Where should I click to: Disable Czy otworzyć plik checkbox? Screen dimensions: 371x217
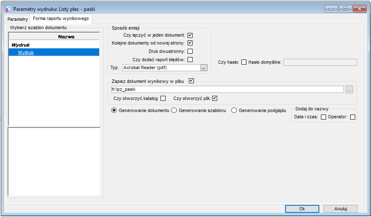[215, 98]
